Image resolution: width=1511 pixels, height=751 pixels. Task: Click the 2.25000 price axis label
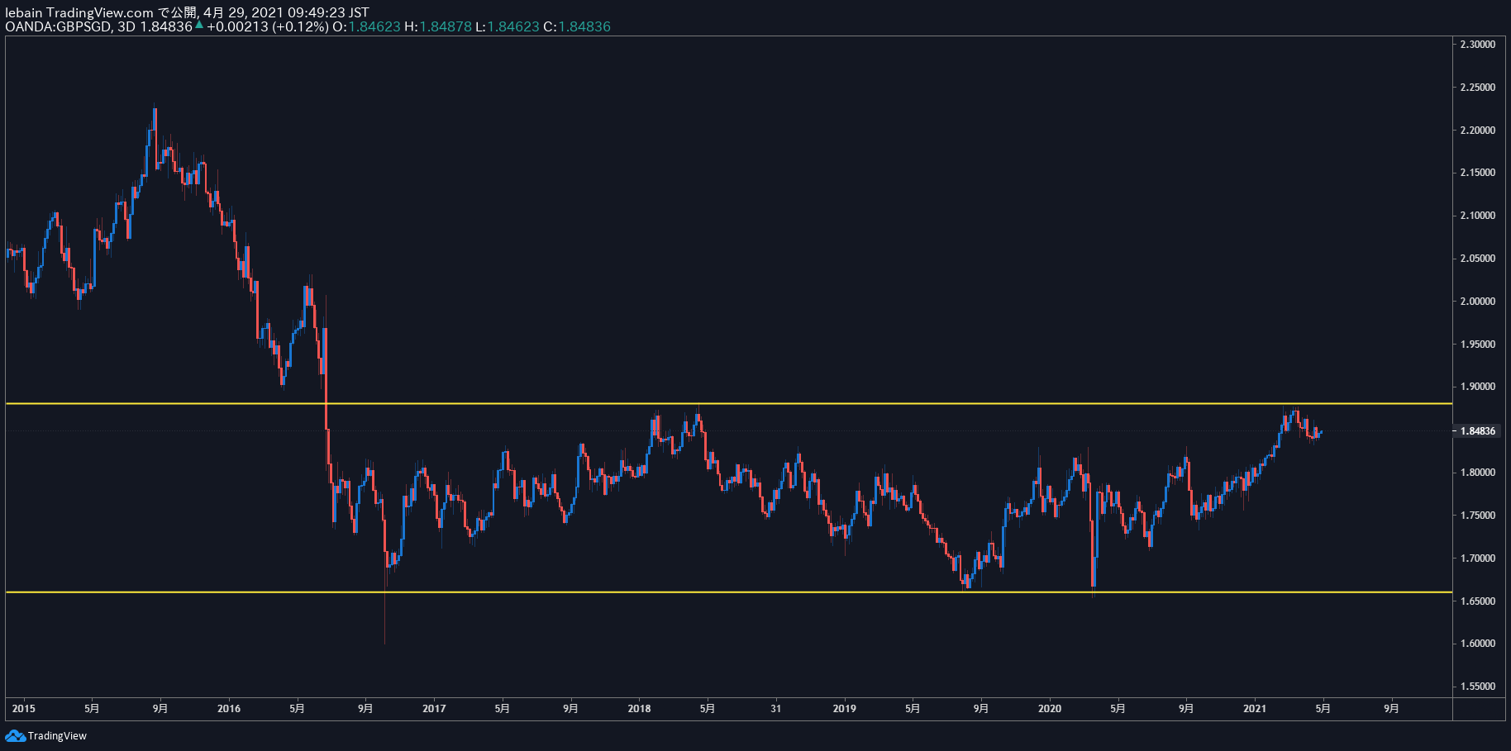[x=1477, y=88]
